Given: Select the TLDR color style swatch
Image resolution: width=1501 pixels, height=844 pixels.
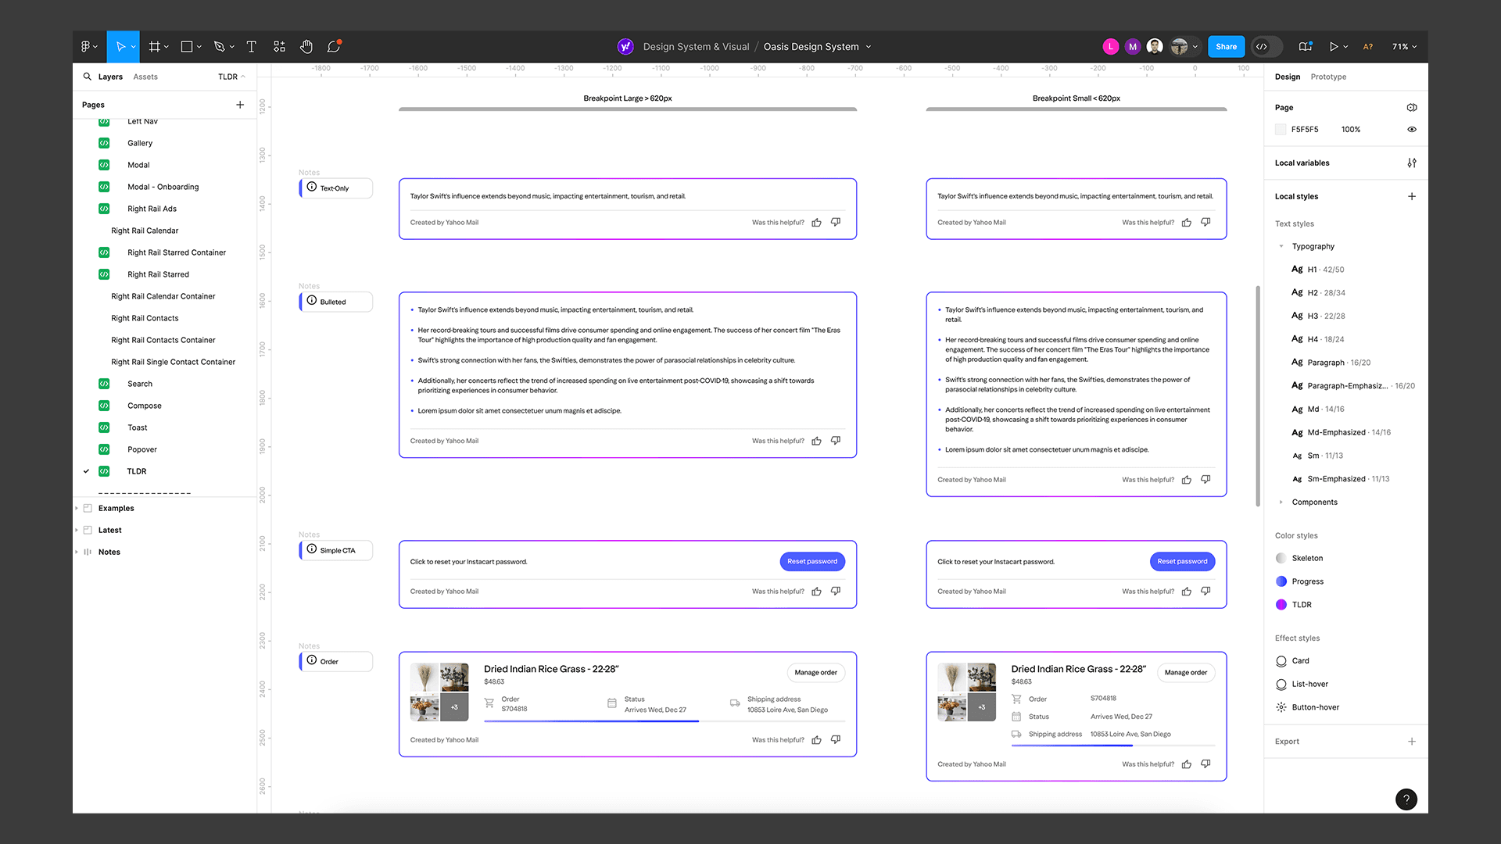Looking at the screenshot, I should pos(1281,605).
